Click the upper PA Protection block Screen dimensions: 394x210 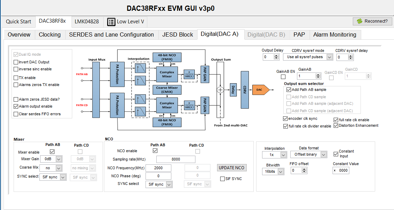(x=117, y=74)
